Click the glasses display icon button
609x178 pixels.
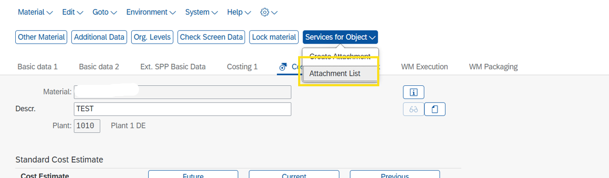pos(414,109)
